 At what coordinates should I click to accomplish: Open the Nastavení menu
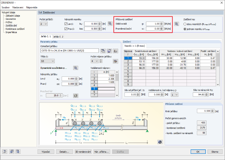pyautogui.click(x=18, y=7)
